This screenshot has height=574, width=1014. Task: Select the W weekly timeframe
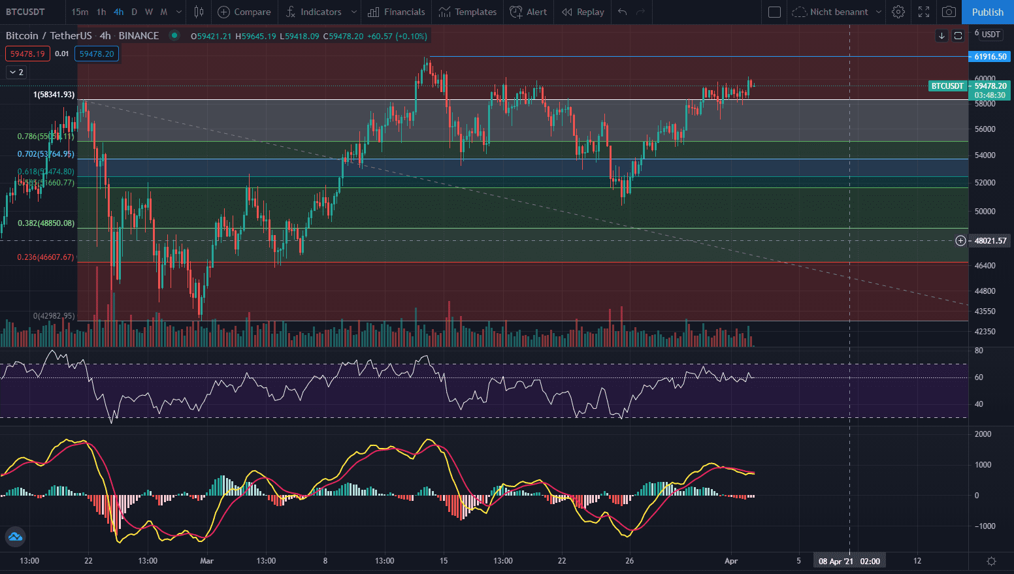click(149, 12)
